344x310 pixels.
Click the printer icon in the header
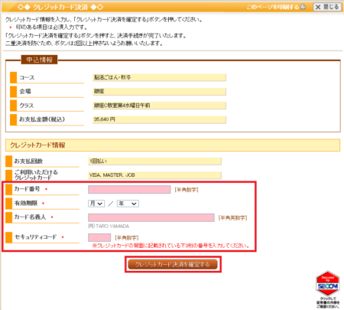click(x=303, y=7)
